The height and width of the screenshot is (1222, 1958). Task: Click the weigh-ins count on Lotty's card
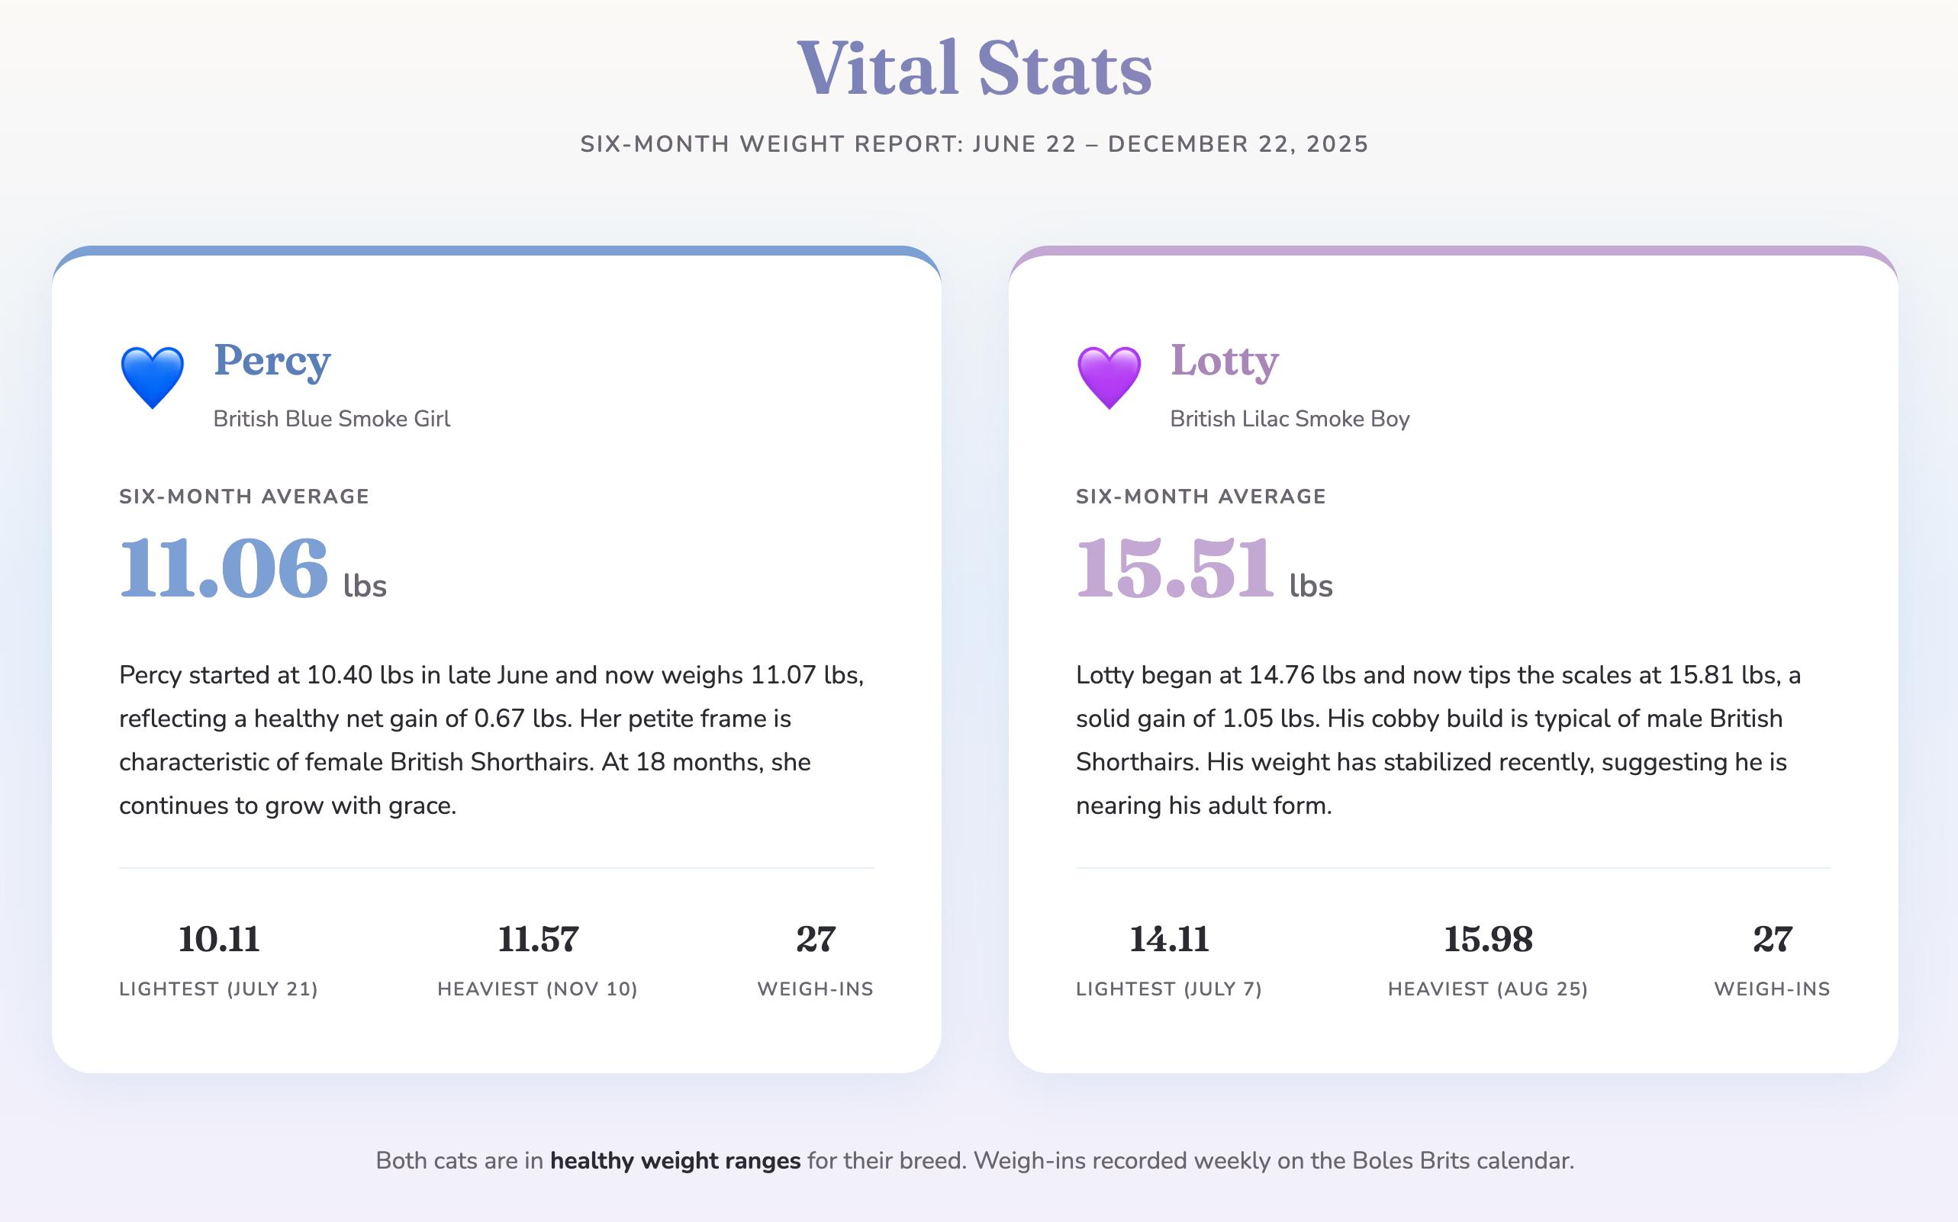(x=1772, y=939)
